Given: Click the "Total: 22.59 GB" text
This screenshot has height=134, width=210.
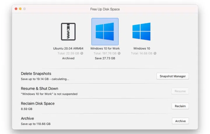Looking at the screenshot, I should click(x=68, y=53).
